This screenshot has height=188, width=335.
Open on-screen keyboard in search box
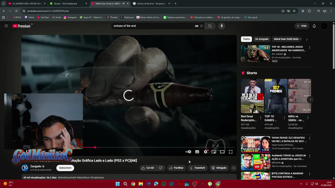coord(197,26)
